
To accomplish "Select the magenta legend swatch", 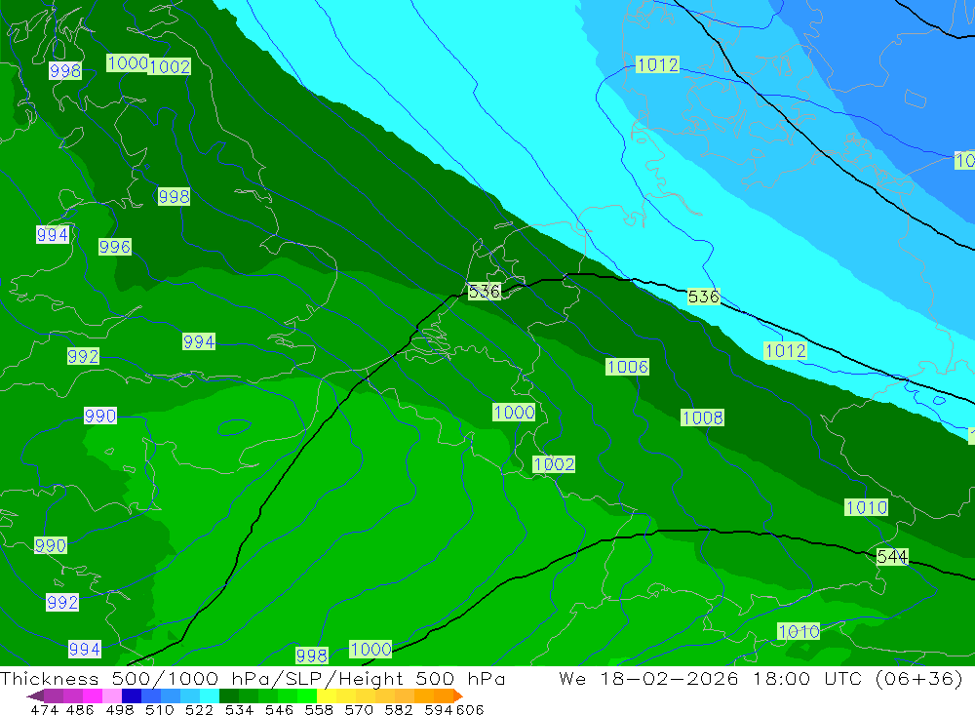I will pyautogui.click(x=93, y=695).
